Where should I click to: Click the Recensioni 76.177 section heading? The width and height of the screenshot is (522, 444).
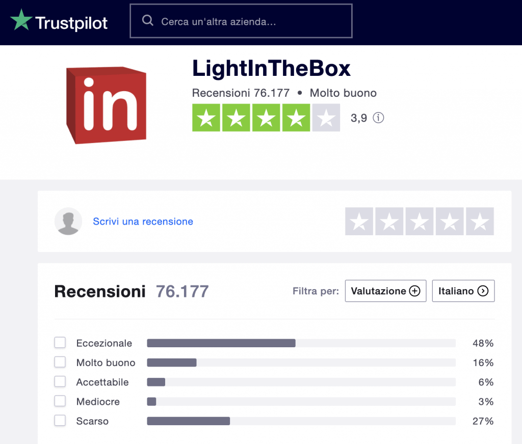pos(132,291)
